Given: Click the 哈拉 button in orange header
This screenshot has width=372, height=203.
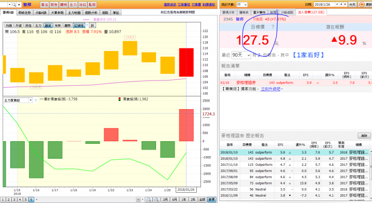Looking at the screenshot, I should tap(83, 5).
